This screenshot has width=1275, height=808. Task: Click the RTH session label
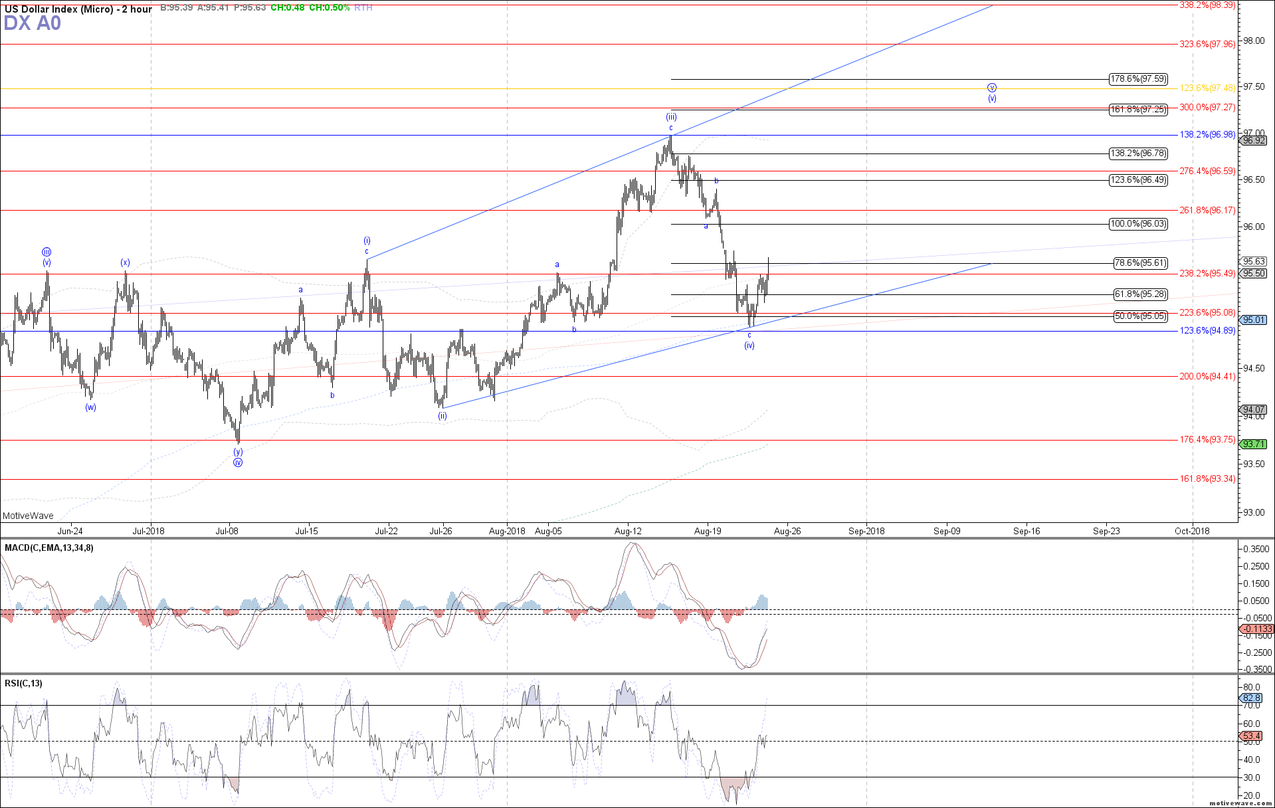click(x=363, y=8)
